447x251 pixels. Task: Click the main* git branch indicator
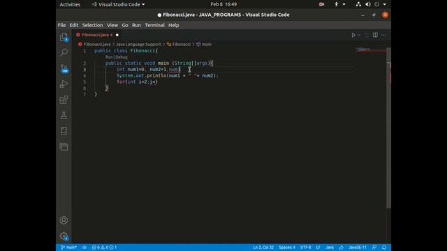pyautogui.click(x=68, y=248)
